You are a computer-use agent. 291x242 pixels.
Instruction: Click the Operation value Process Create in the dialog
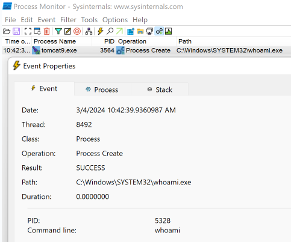pyautogui.click(x=99, y=153)
